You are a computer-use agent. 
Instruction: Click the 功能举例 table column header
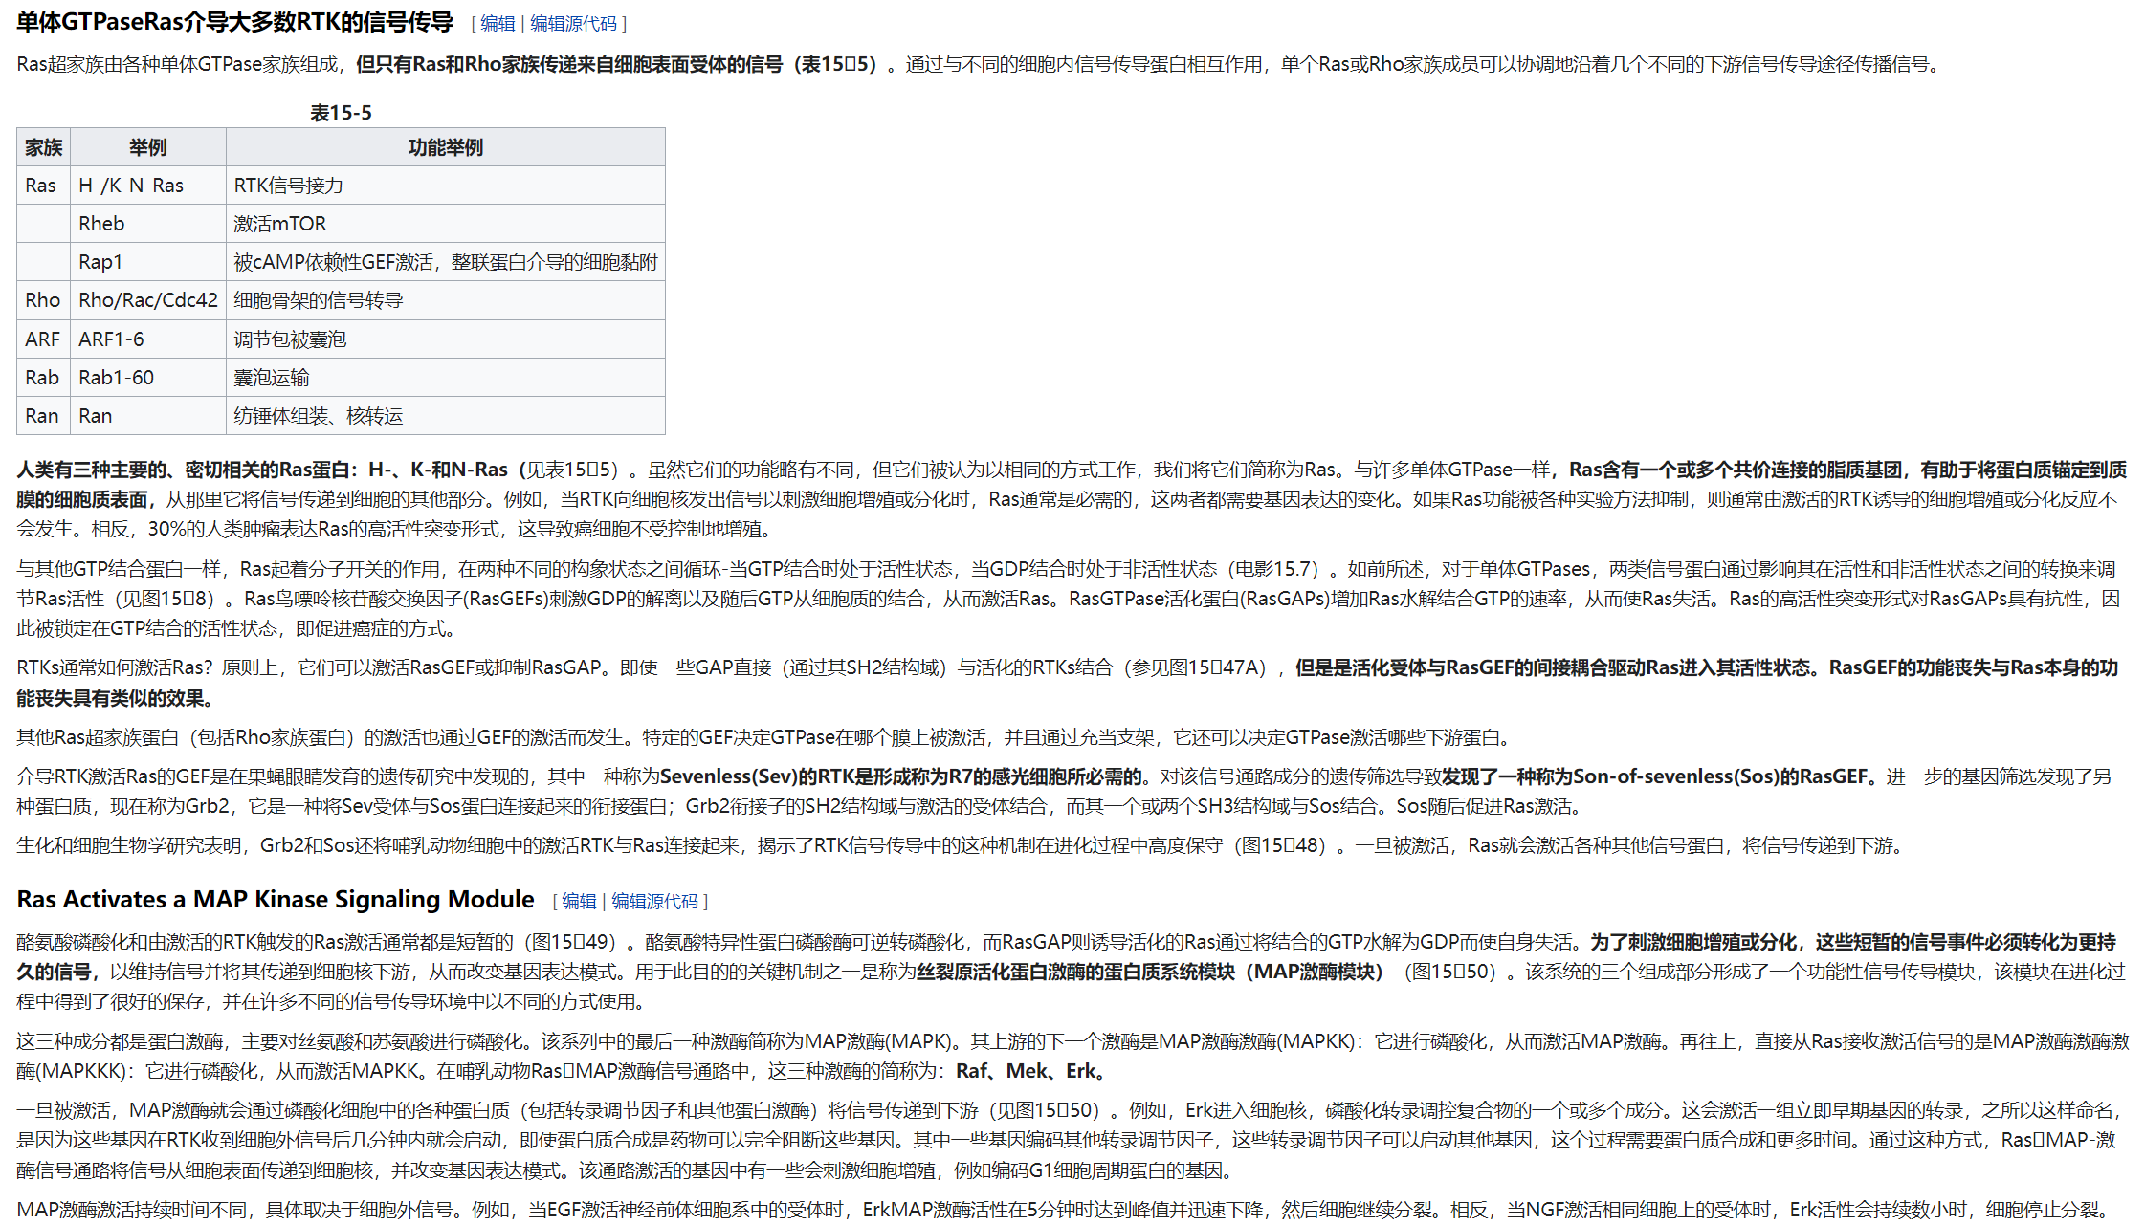point(446,147)
